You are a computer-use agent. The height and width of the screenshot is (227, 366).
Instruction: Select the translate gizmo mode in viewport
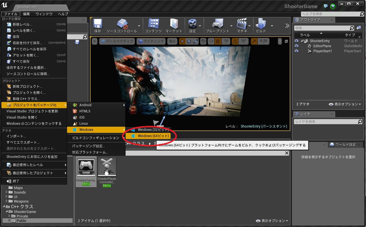click(x=182, y=41)
